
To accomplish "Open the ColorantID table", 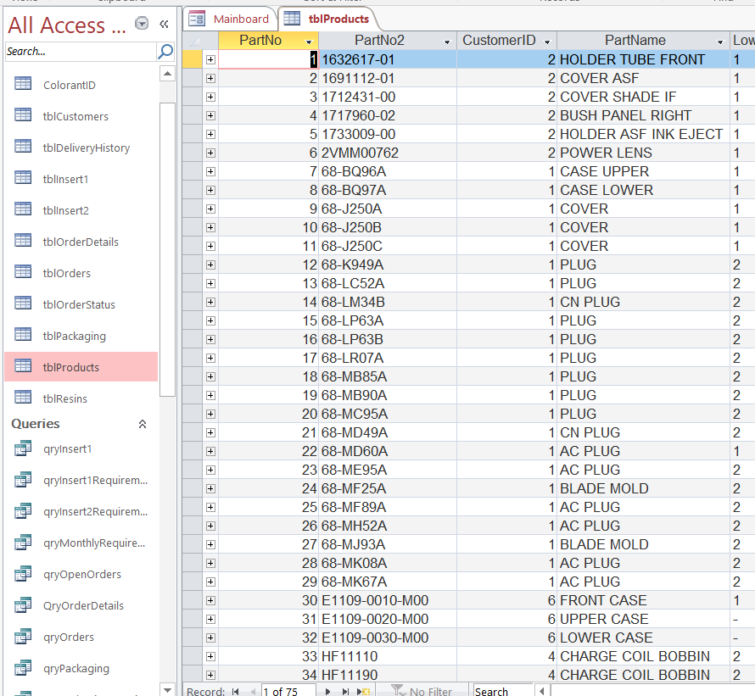I will coord(69,85).
